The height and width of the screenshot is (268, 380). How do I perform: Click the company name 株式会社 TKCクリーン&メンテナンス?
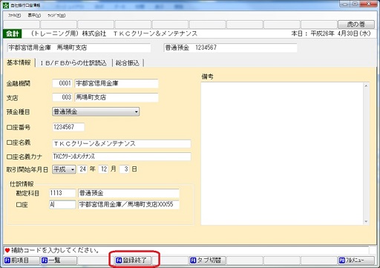tap(140, 33)
